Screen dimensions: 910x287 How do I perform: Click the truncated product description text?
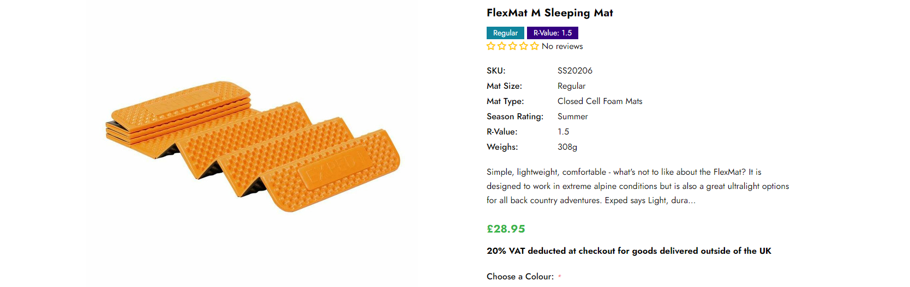(637, 186)
